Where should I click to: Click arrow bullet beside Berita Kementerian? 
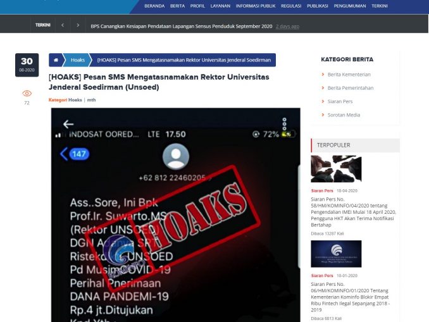point(323,75)
